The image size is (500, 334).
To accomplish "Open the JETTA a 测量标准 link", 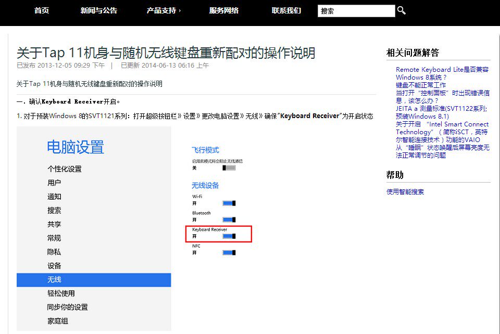I will (441, 112).
